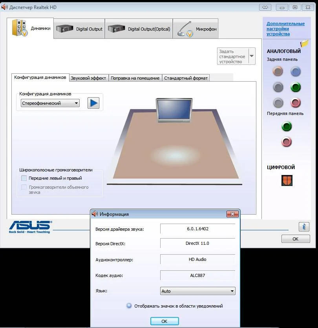Open the Стереофонический configuration dropdown
Image resolution: width=318 pixels, height=328 pixels.
50,103
